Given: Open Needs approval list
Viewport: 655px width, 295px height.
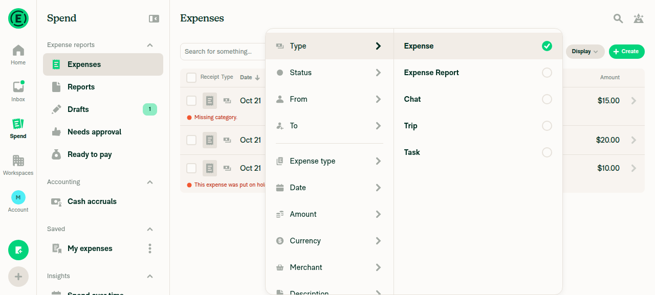Looking at the screenshot, I should coord(103,132).
